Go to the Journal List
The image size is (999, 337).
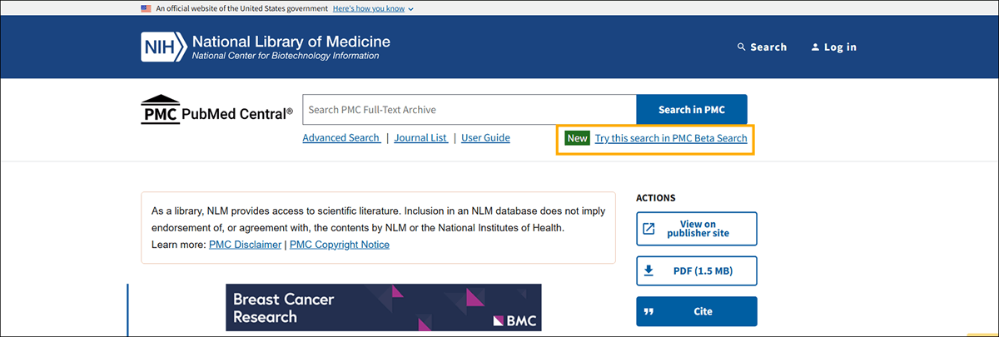(x=421, y=138)
